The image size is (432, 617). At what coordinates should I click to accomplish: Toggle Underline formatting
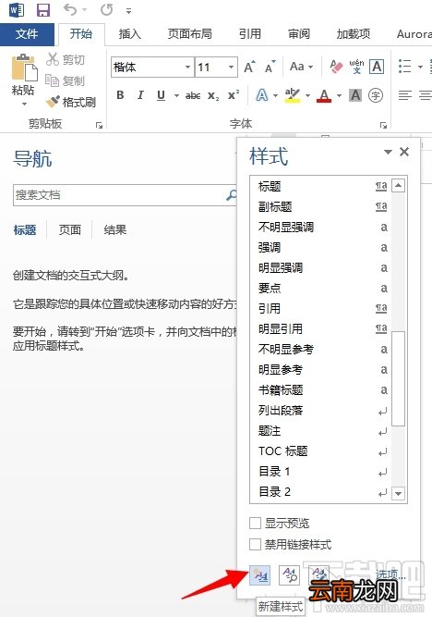[161, 95]
